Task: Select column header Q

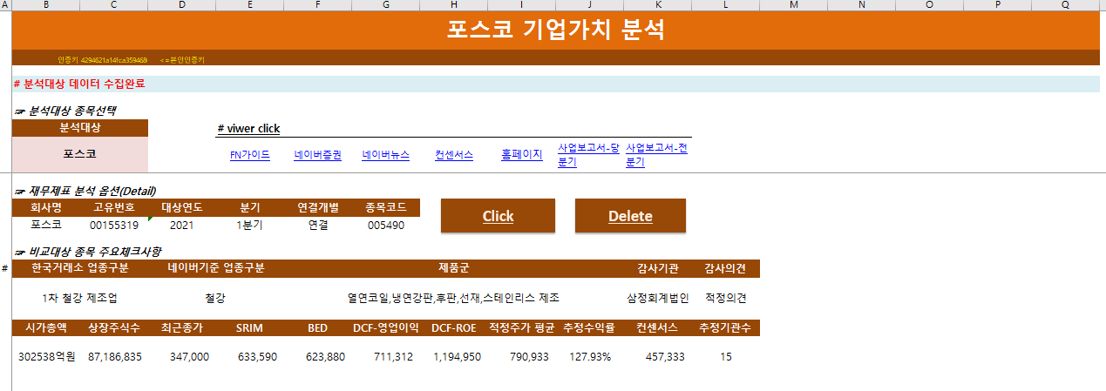Action: (1066, 5)
